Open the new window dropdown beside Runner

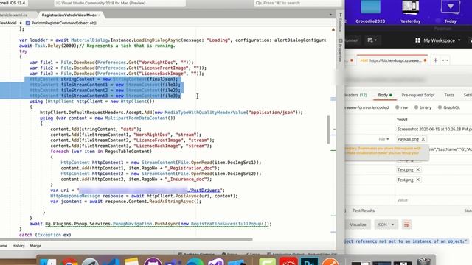click(372, 40)
